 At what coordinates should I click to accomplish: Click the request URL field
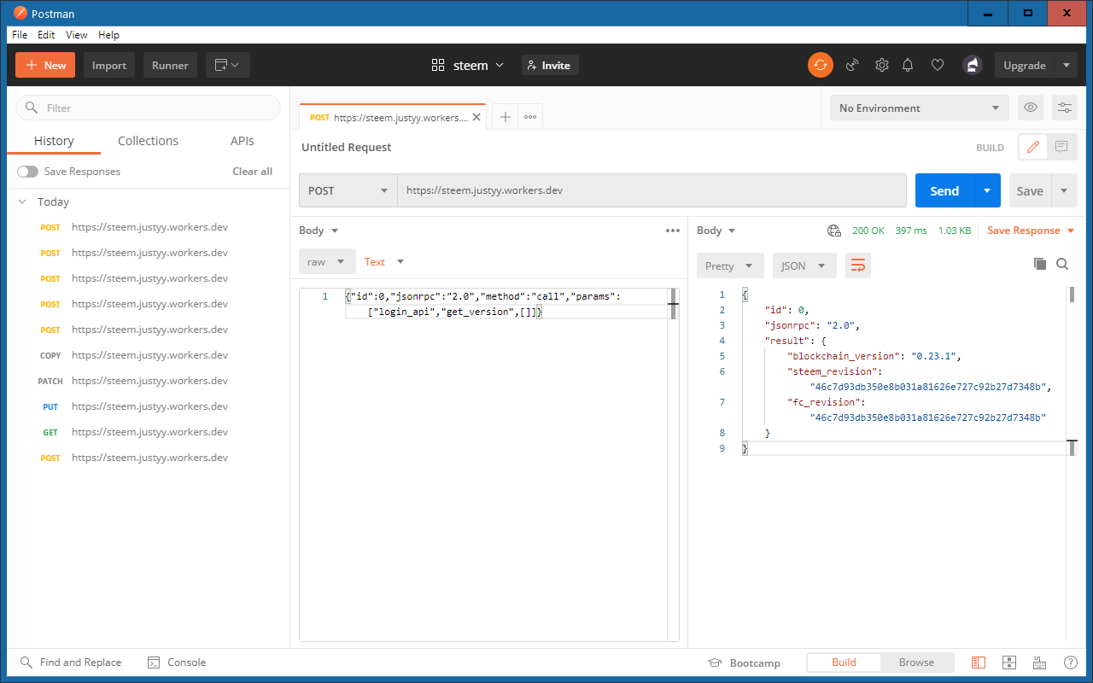coord(652,190)
